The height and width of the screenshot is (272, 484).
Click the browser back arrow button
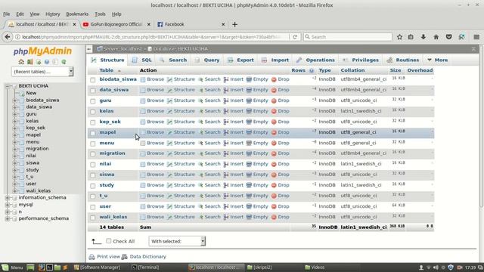(8, 37)
